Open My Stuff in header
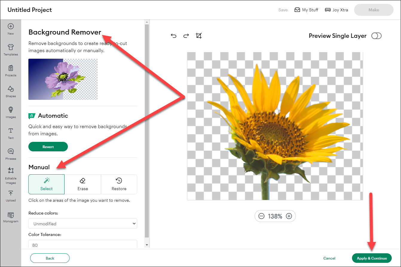The image size is (401, 267). coord(306,10)
